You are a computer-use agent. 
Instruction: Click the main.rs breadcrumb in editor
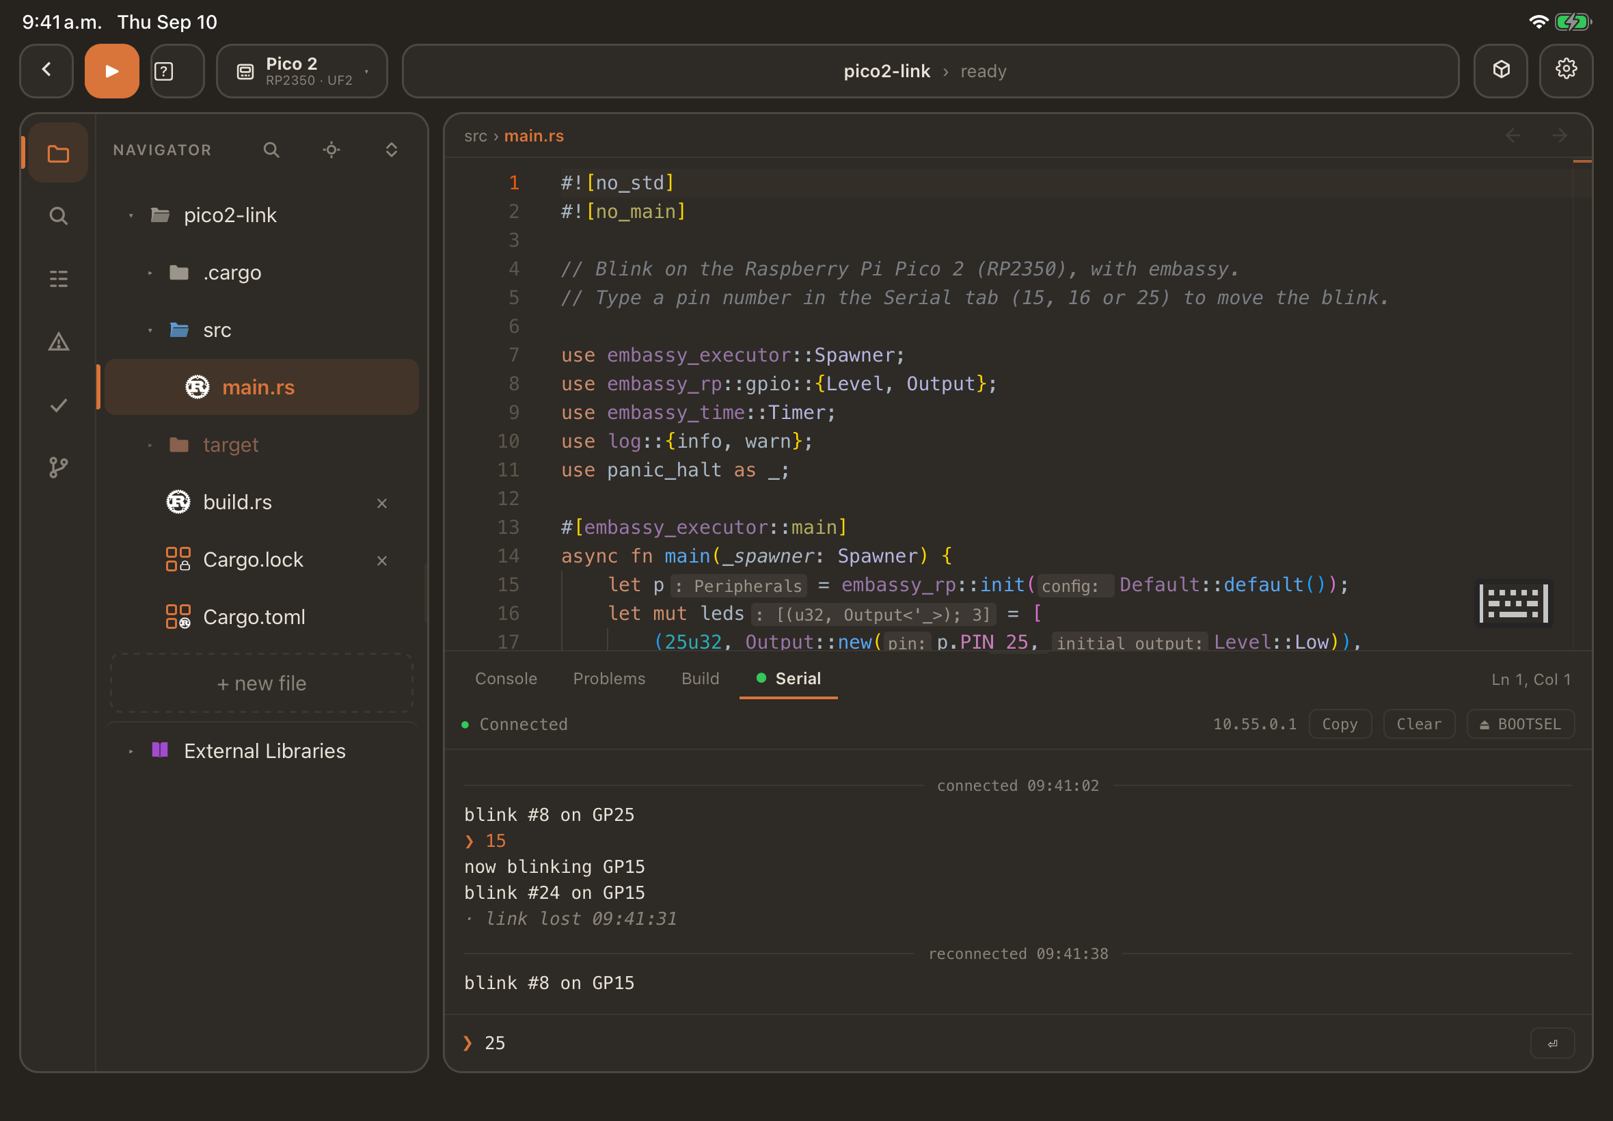[x=534, y=136]
